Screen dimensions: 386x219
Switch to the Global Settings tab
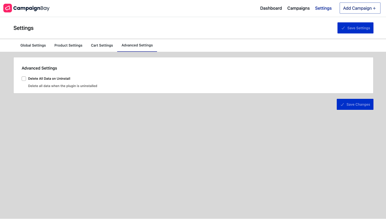[x=33, y=45]
